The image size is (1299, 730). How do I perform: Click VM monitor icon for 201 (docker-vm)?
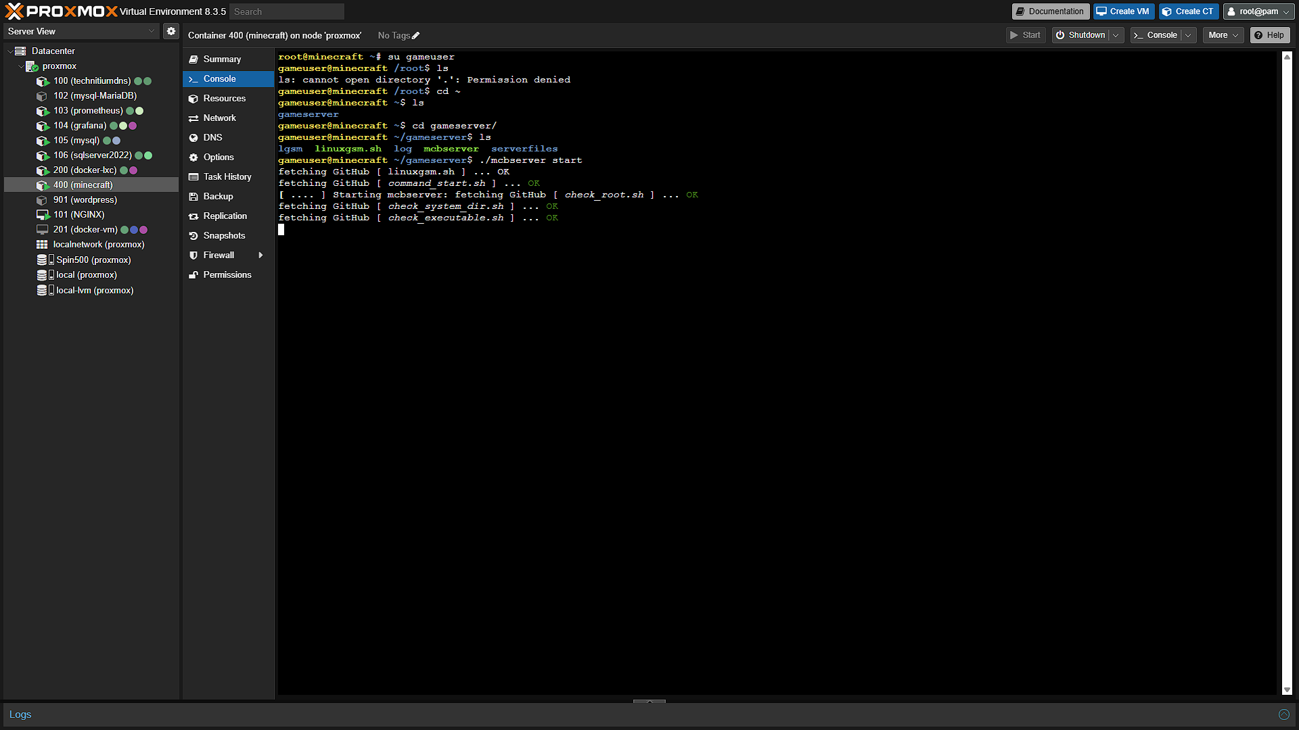point(43,230)
